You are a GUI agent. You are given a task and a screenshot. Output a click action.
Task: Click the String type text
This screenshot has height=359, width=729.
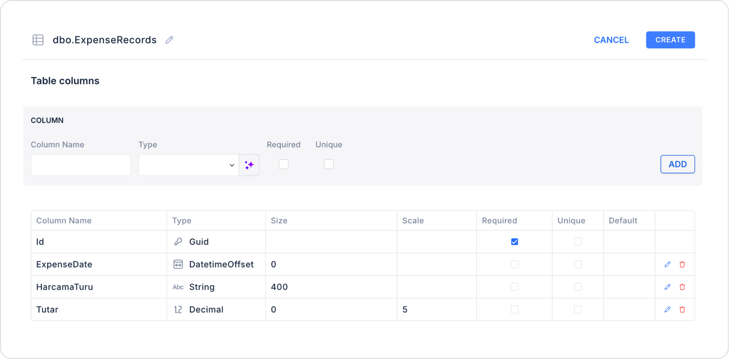coord(202,287)
